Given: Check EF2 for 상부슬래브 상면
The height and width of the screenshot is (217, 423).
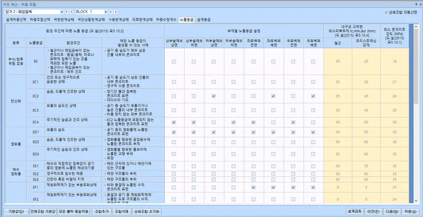Looking at the screenshot, I should tap(174, 199).
